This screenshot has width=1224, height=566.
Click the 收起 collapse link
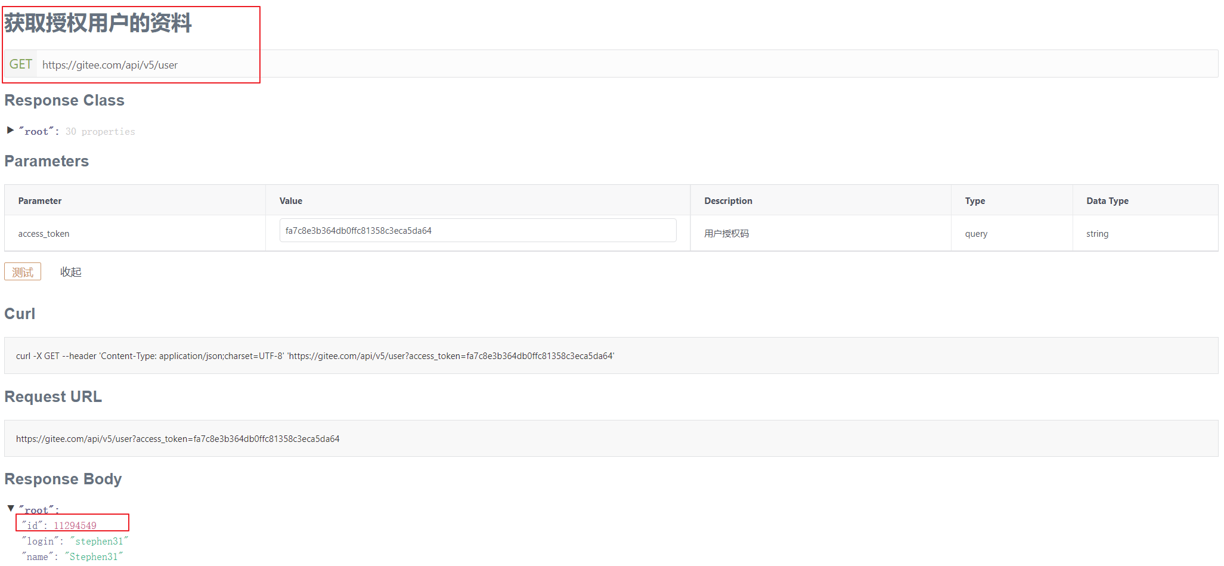tap(70, 272)
